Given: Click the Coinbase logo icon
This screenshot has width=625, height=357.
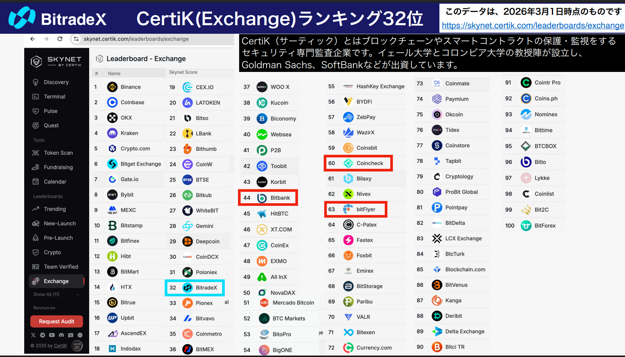Looking at the screenshot, I should pos(112,102).
